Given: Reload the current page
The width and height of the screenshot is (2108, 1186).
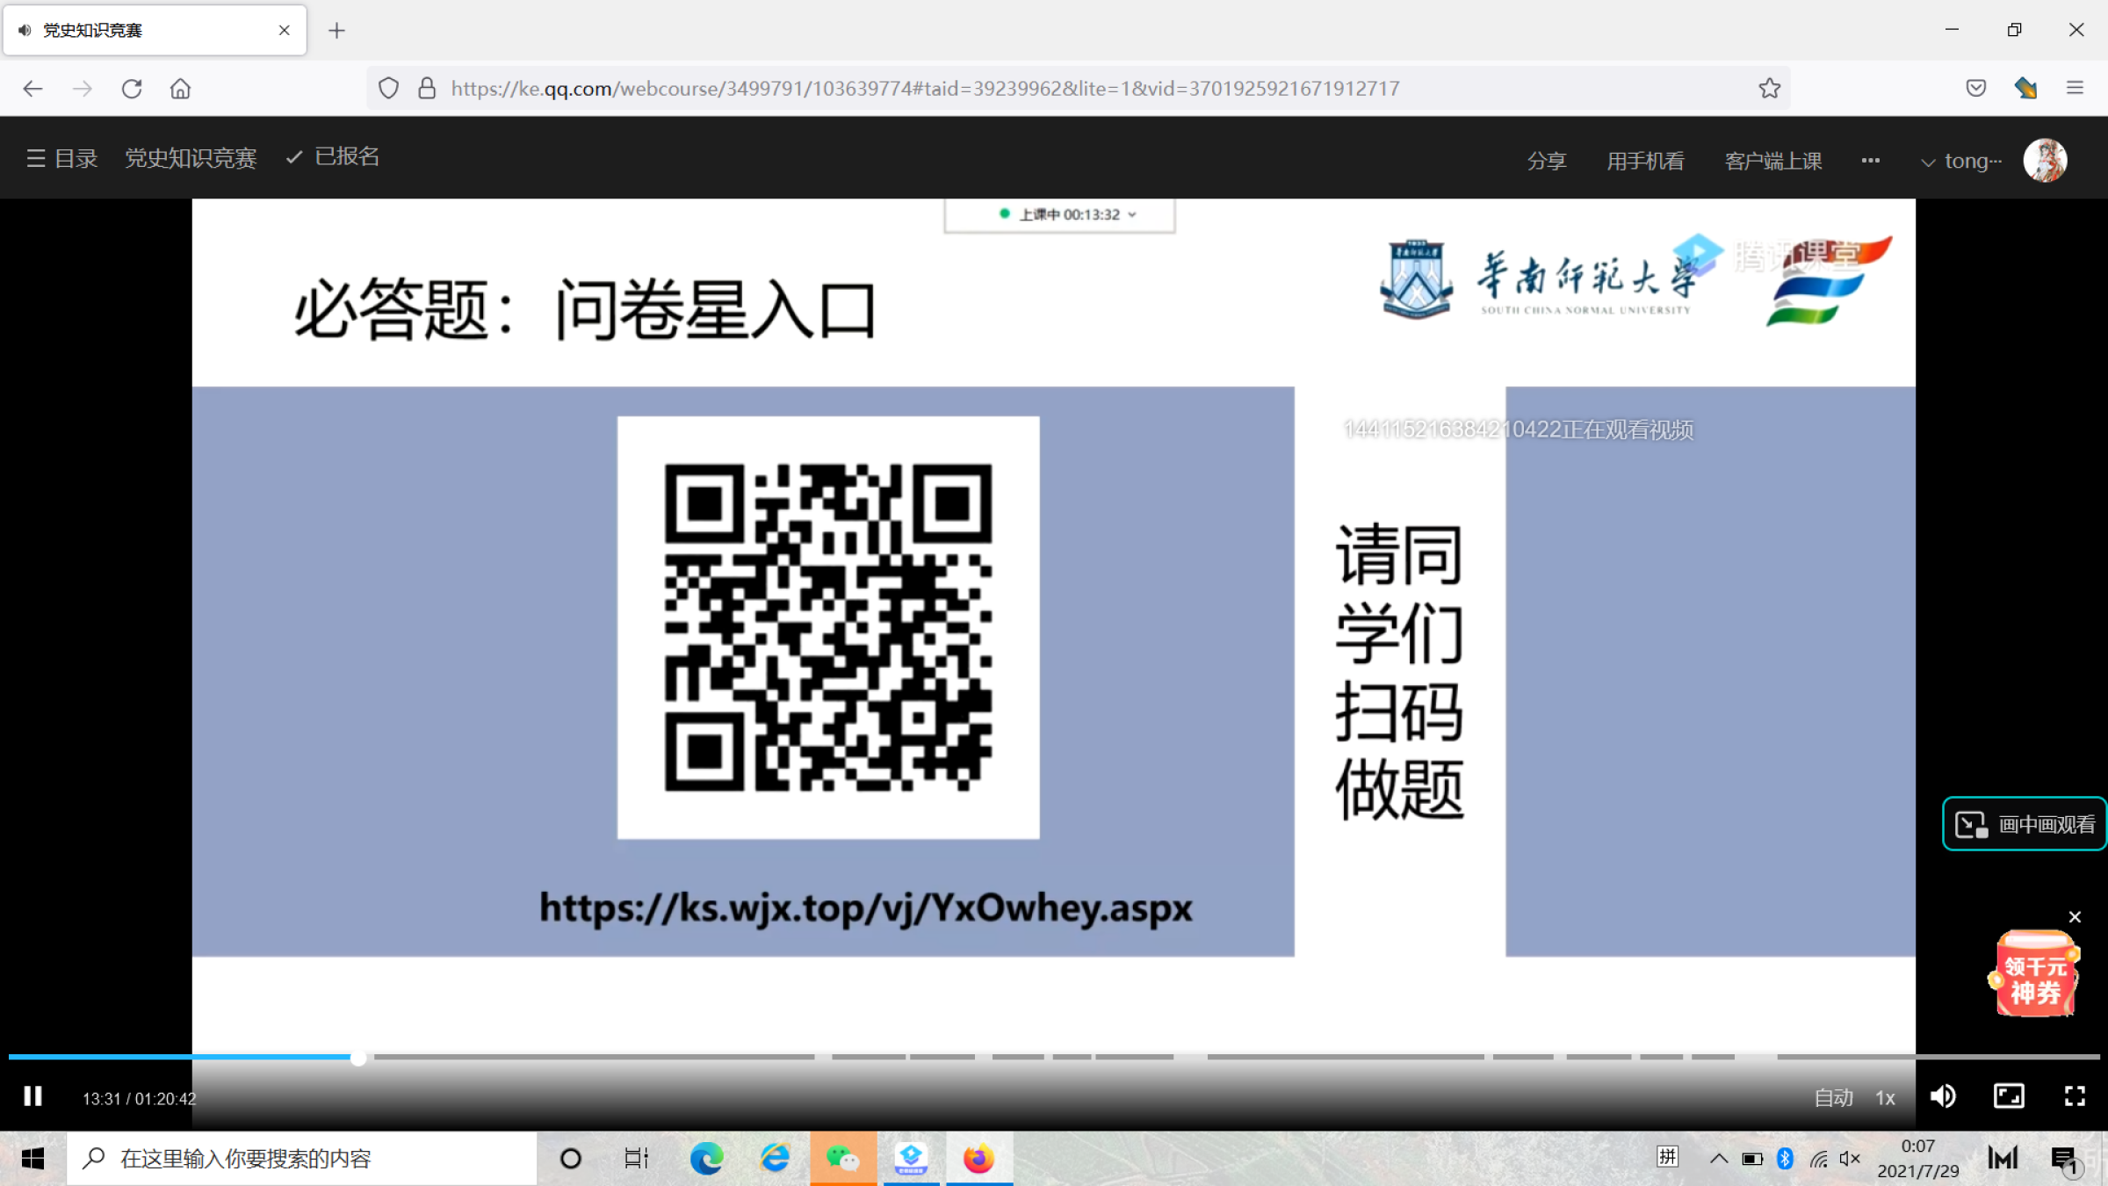Looking at the screenshot, I should 132,88.
